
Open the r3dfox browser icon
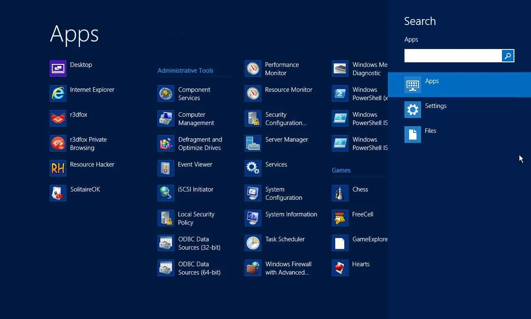pos(58,118)
